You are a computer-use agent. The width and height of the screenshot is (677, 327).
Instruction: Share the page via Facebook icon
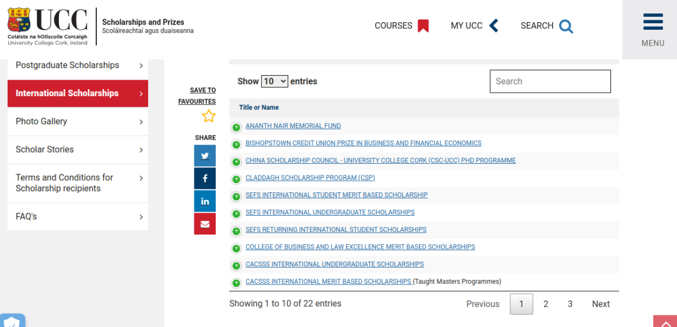[x=205, y=178]
